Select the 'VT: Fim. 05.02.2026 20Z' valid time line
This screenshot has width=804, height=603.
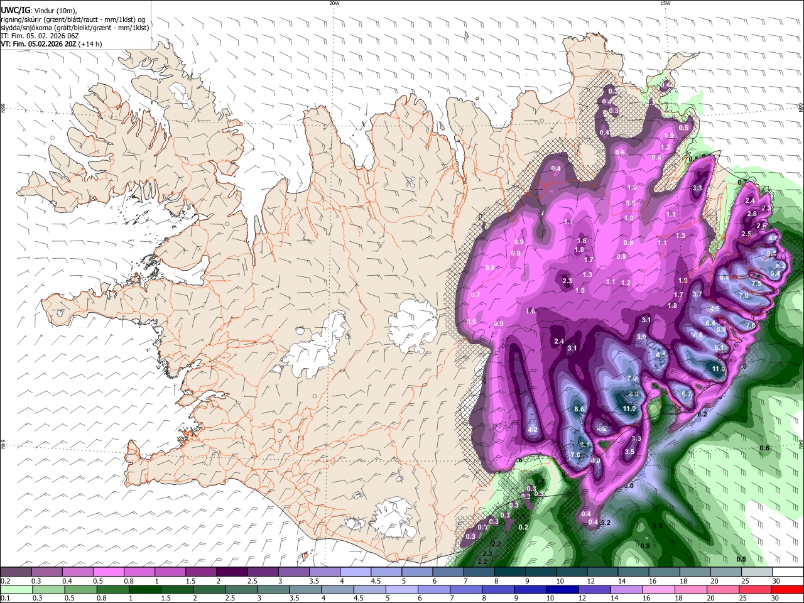(38, 45)
